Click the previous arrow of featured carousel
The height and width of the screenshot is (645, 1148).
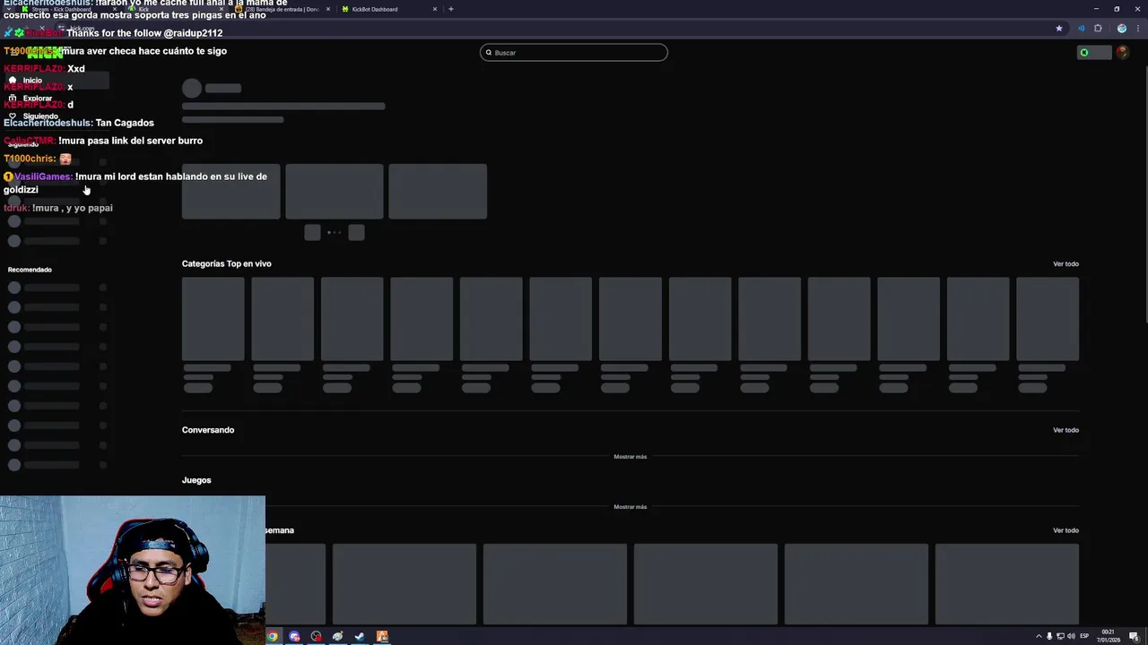tap(312, 233)
